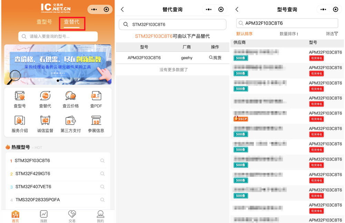Screen dimensions: 345x223
Task: Select hot search item STM32F407VET6
Action: pyautogui.click(x=33, y=187)
